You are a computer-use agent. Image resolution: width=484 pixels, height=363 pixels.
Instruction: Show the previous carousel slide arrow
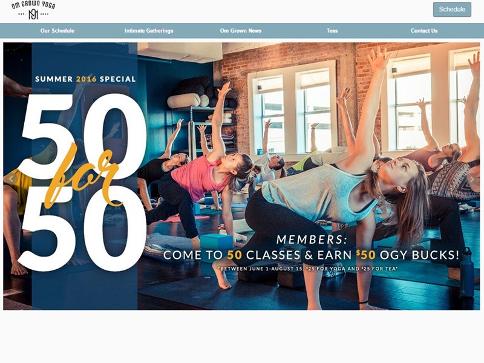click(11, 178)
